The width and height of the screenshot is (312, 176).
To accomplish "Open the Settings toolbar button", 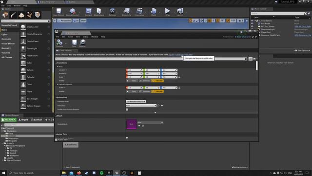I will (x=112, y=12).
